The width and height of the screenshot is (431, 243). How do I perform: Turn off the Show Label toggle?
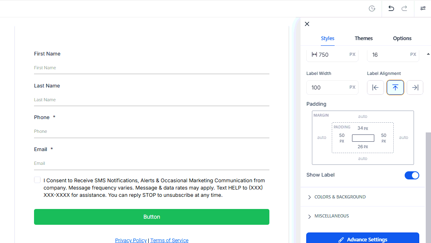tap(412, 175)
